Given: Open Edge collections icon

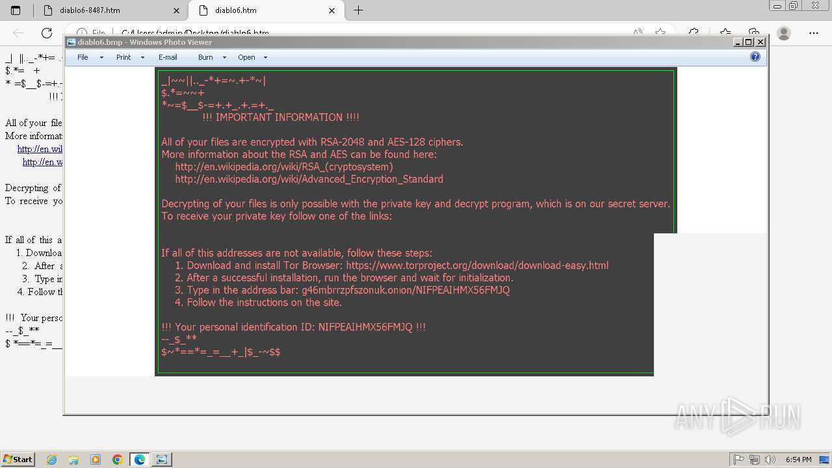Looking at the screenshot, I should coord(753,32).
